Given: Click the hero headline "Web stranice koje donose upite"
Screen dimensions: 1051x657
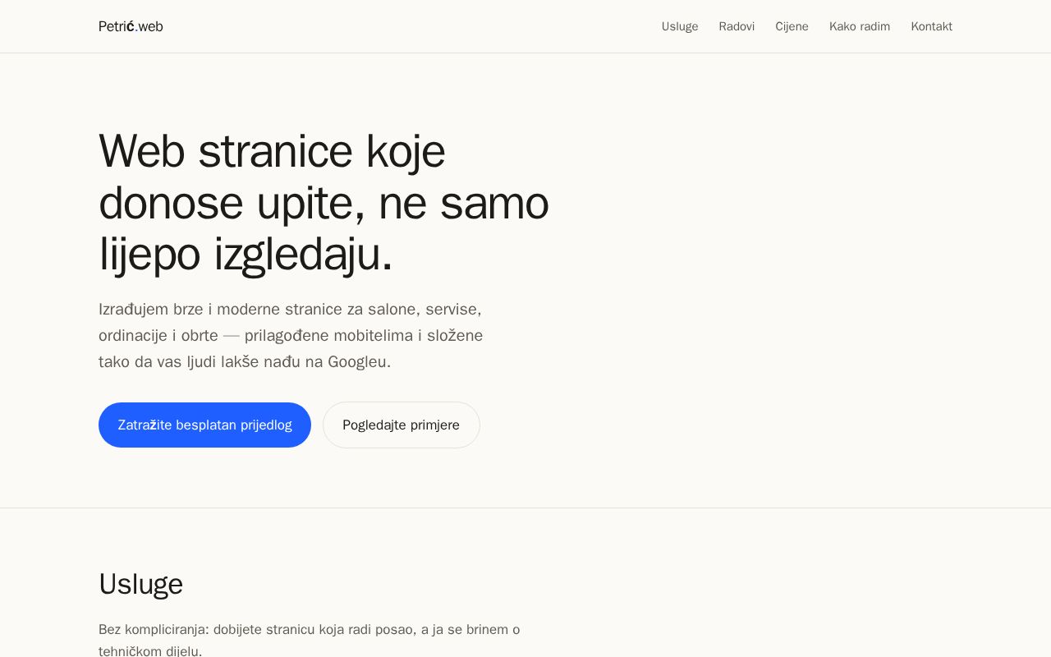Looking at the screenshot, I should point(324,202).
